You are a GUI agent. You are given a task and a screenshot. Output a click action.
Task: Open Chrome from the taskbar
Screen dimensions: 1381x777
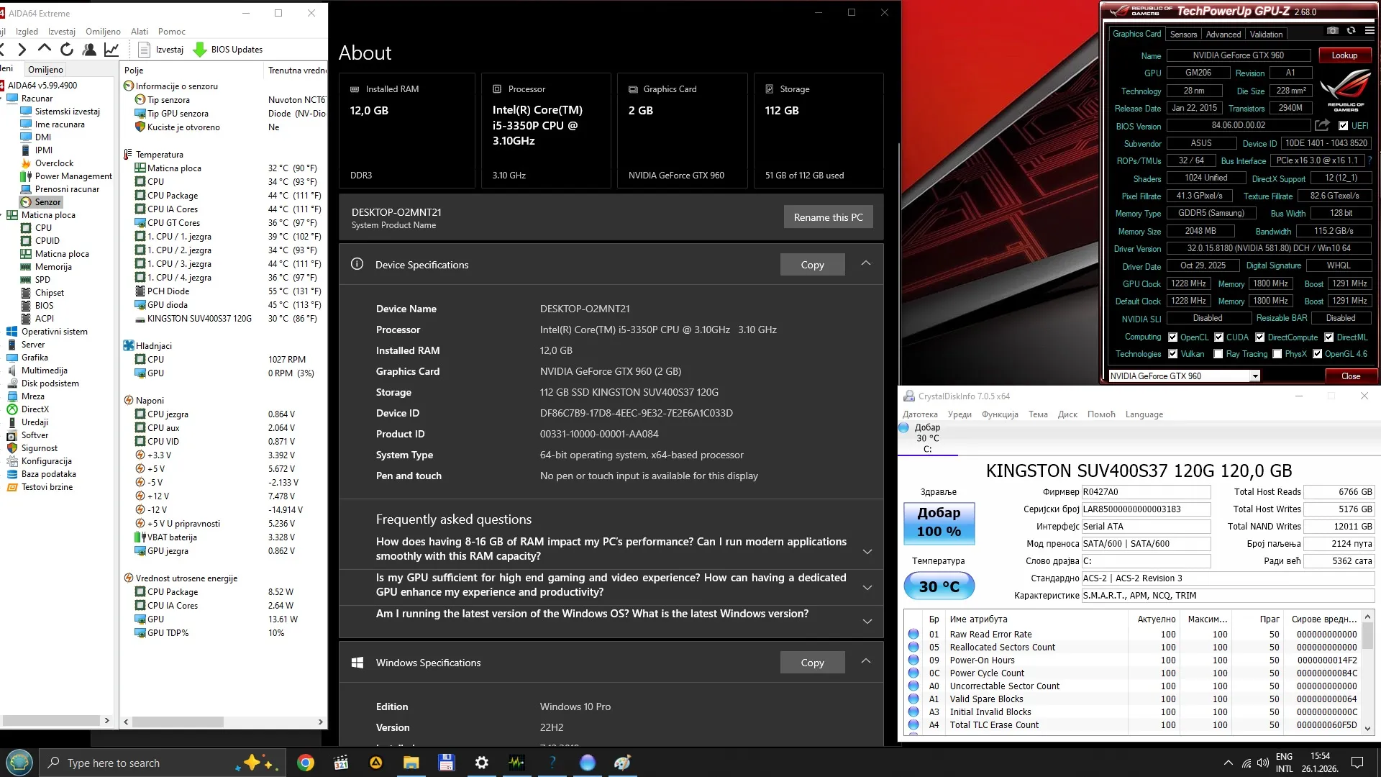306,763
